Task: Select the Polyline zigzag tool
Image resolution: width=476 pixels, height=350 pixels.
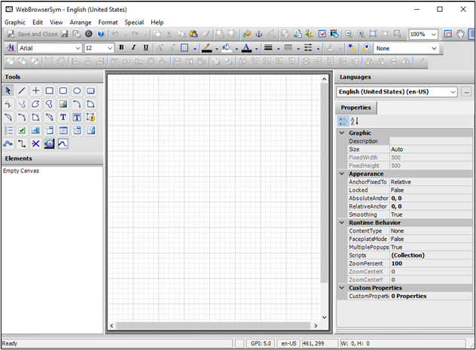Action: tap(8, 104)
